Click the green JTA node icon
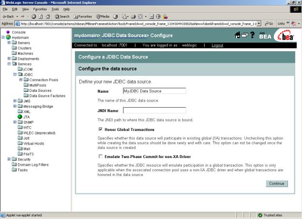 point(20,117)
